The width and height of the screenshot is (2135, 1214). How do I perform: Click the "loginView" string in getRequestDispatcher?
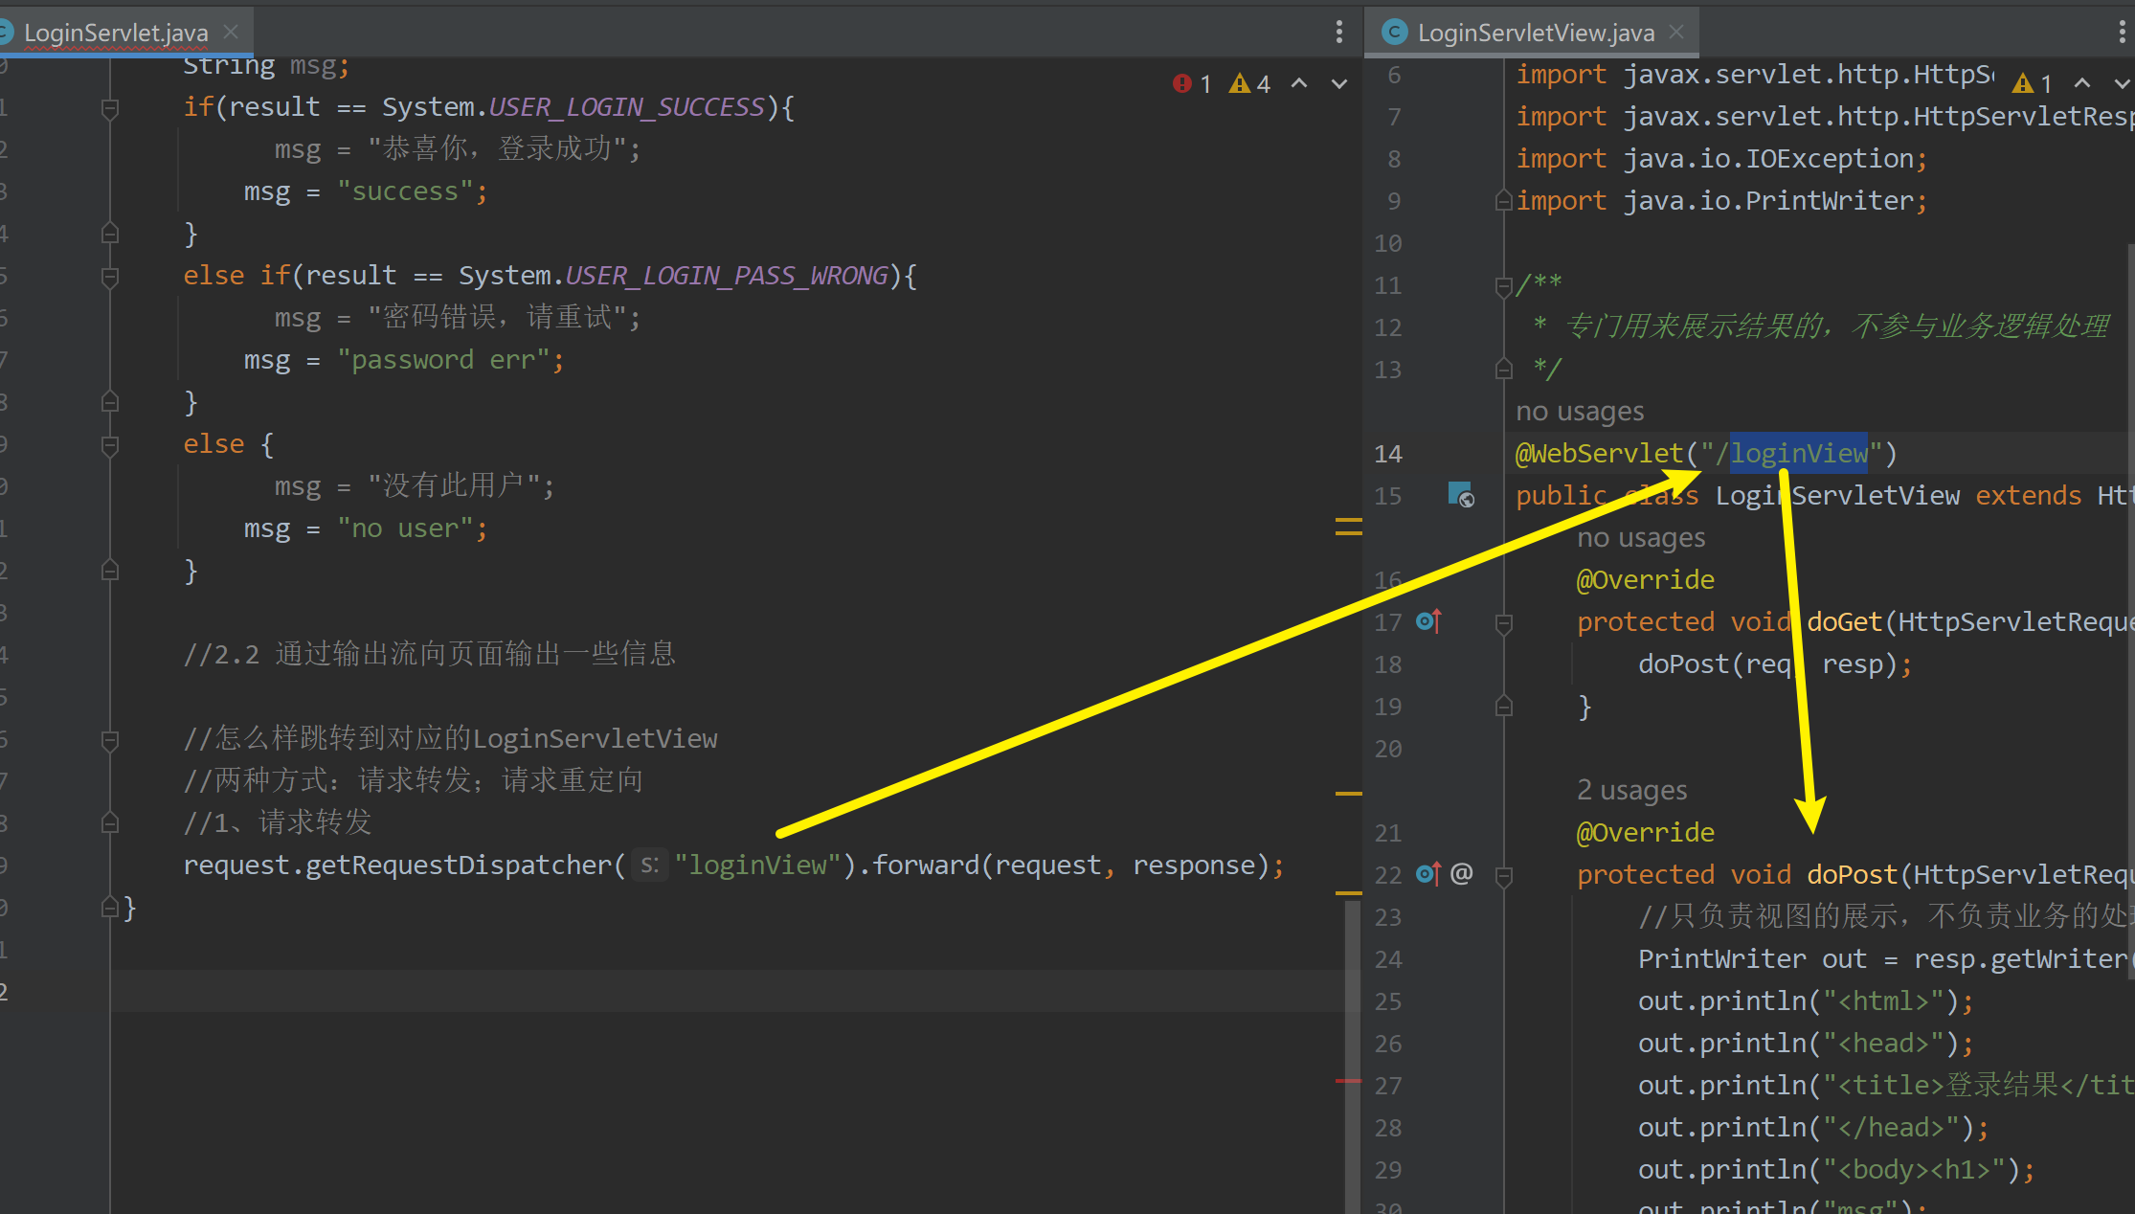click(x=756, y=866)
